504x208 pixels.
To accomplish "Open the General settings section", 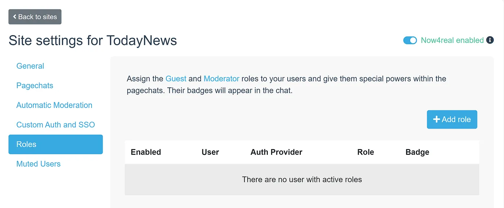I will pos(30,66).
